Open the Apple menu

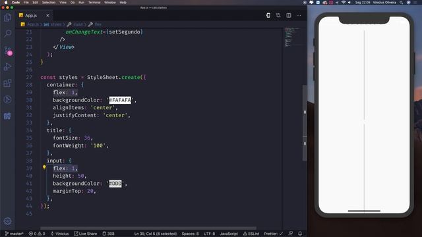coord(6,3)
